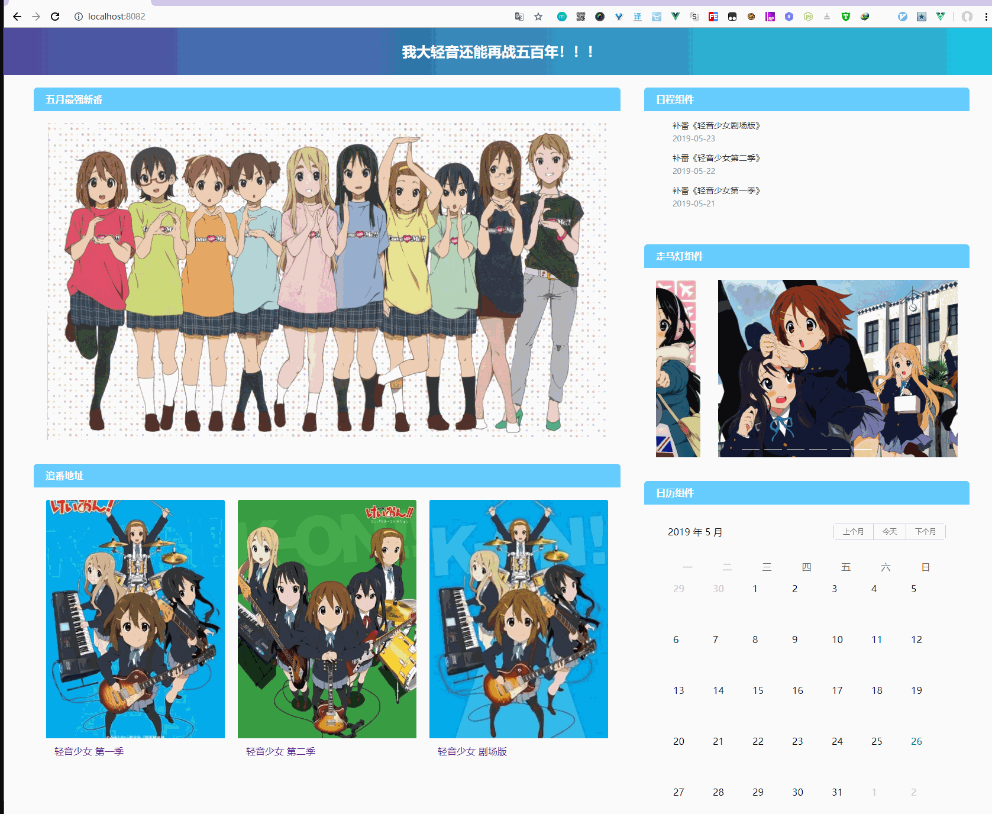Open link 轻音少女 第二季
This screenshot has height=814, width=992.
pos(280,751)
